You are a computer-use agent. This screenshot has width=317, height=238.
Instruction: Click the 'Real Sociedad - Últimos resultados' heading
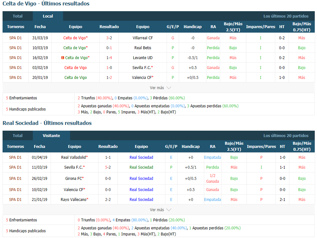coord(47,123)
